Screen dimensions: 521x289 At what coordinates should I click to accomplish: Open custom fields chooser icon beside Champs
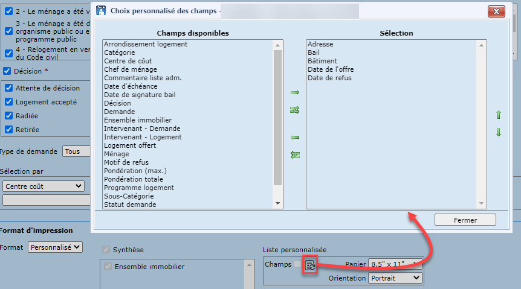(310, 265)
